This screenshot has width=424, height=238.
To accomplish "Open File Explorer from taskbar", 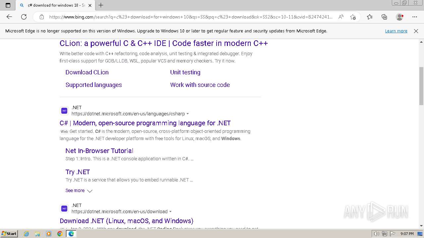I will point(37,234).
